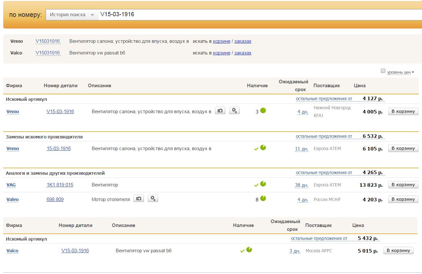
Task: Open part number link 1K1 819 015
Action: (x=60, y=185)
